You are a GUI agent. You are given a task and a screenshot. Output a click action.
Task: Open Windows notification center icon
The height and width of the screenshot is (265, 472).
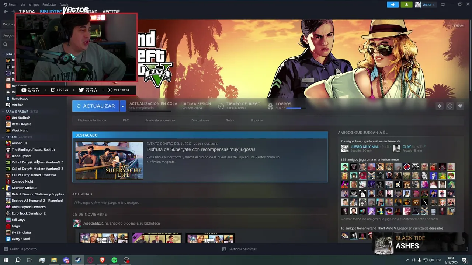pyautogui.click(x=464, y=260)
